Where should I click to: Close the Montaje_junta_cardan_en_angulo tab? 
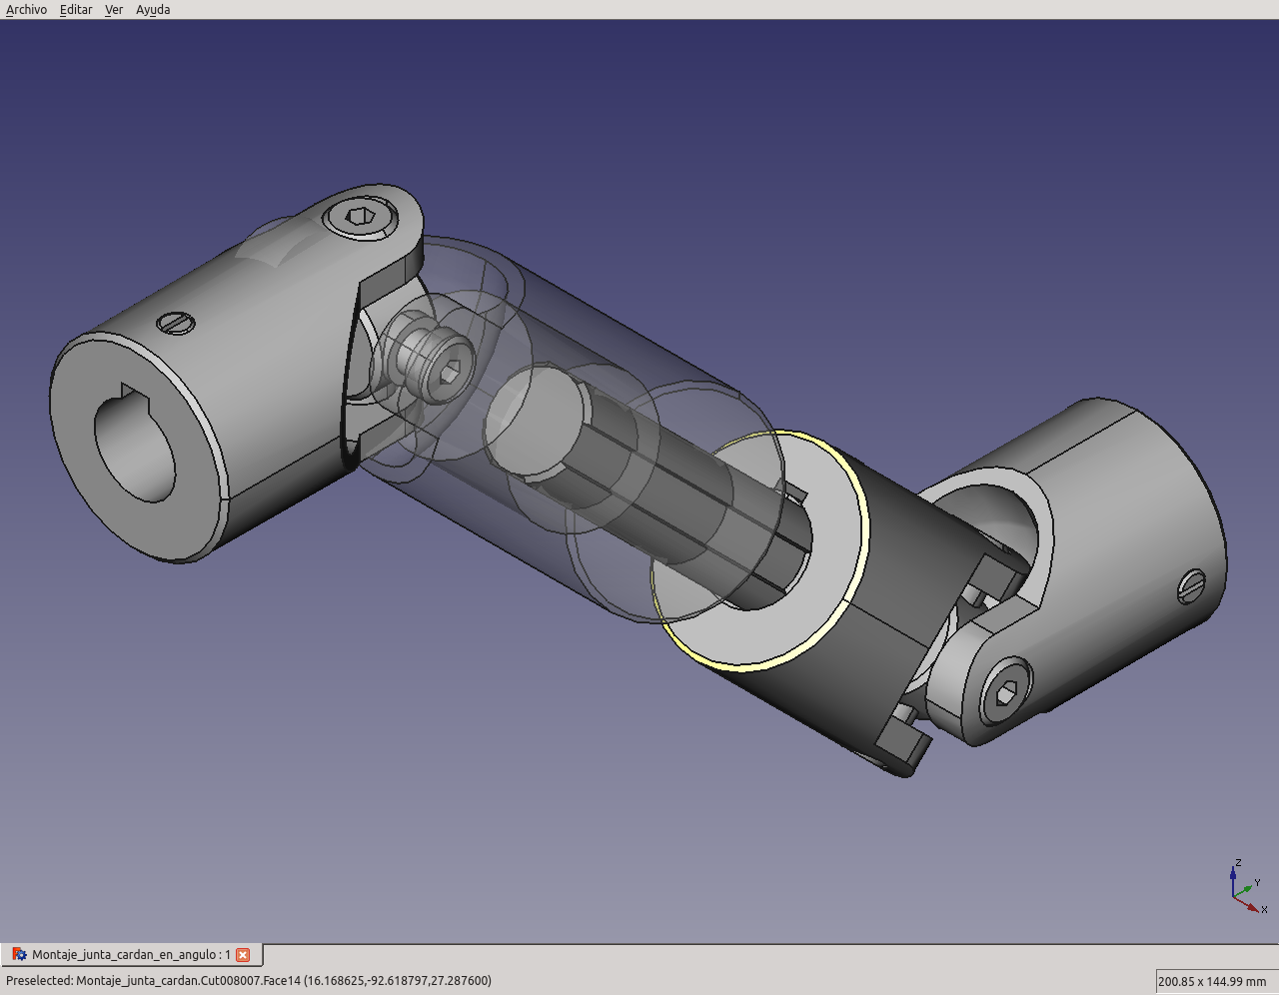click(243, 955)
